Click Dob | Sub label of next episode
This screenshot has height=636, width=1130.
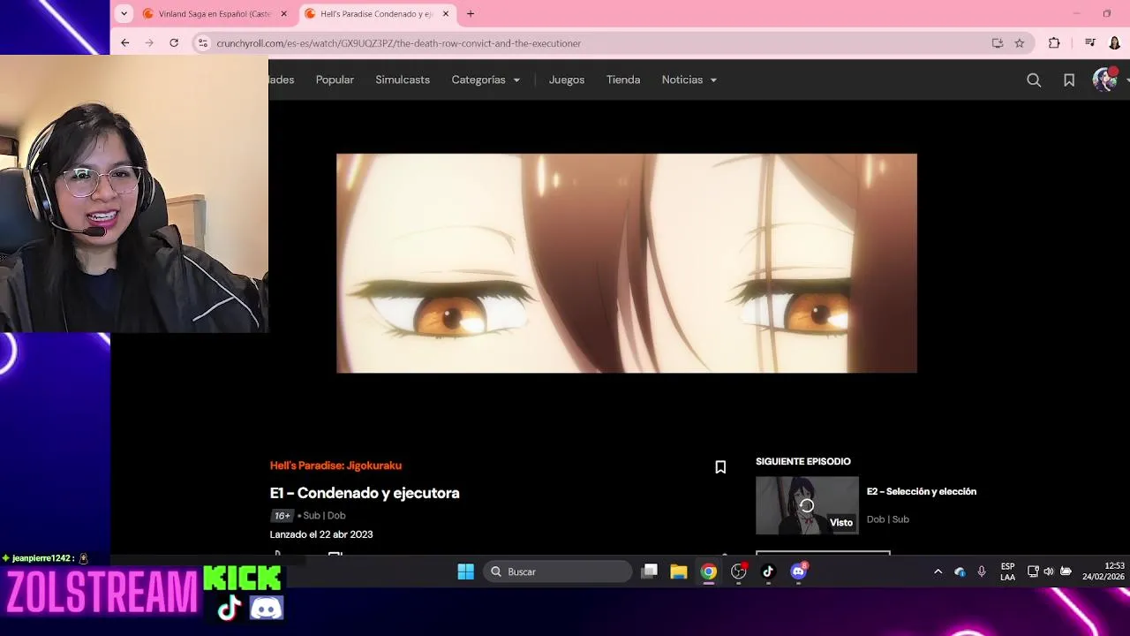coord(888,519)
